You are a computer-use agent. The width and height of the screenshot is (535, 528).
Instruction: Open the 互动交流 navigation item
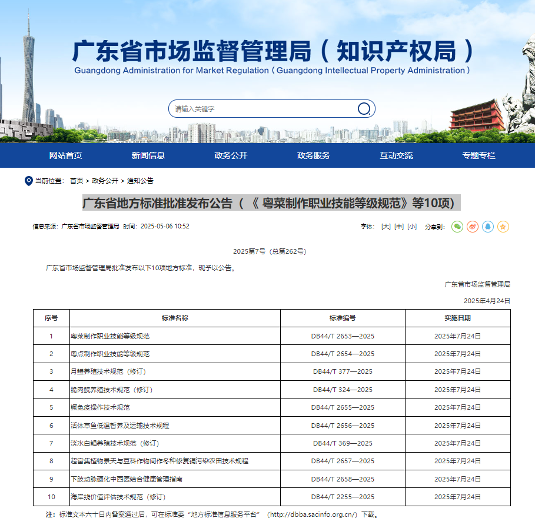[x=396, y=155]
